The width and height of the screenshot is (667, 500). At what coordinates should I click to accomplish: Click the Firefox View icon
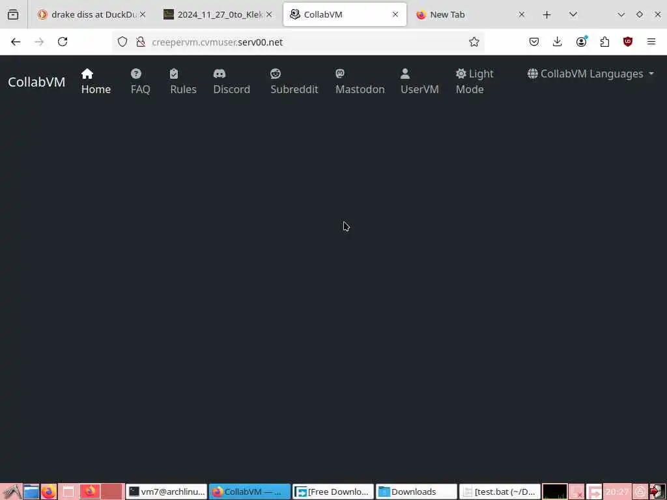click(x=13, y=14)
